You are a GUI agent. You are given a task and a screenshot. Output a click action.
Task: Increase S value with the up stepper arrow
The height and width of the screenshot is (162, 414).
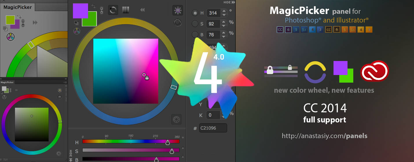pos(224,22)
